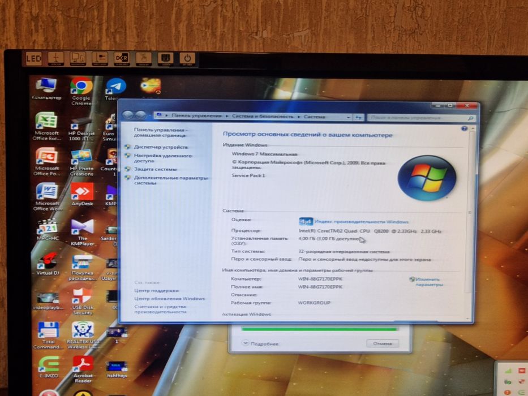Image resolution: width=528 pixels, height=396 pixels.
Task: Click the computer name WIN-88G7170EPPK
Action: click(320, 279)
